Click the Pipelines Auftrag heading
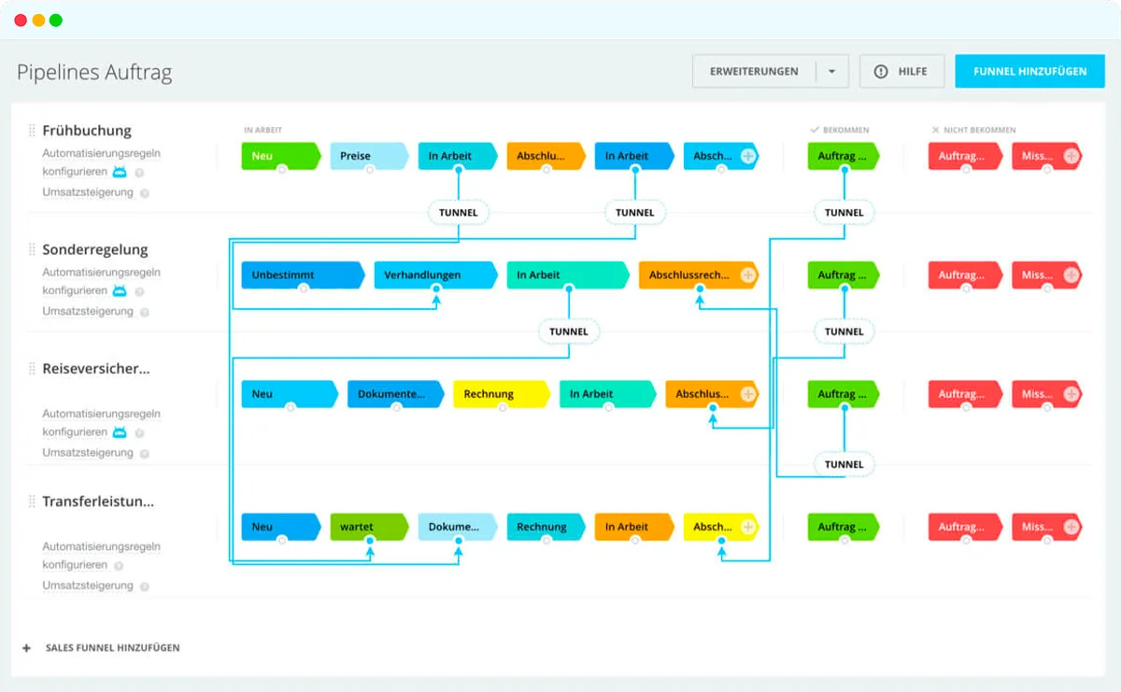Image resolution: width=1121 pixels, height=692 pixels. point(94,72)
